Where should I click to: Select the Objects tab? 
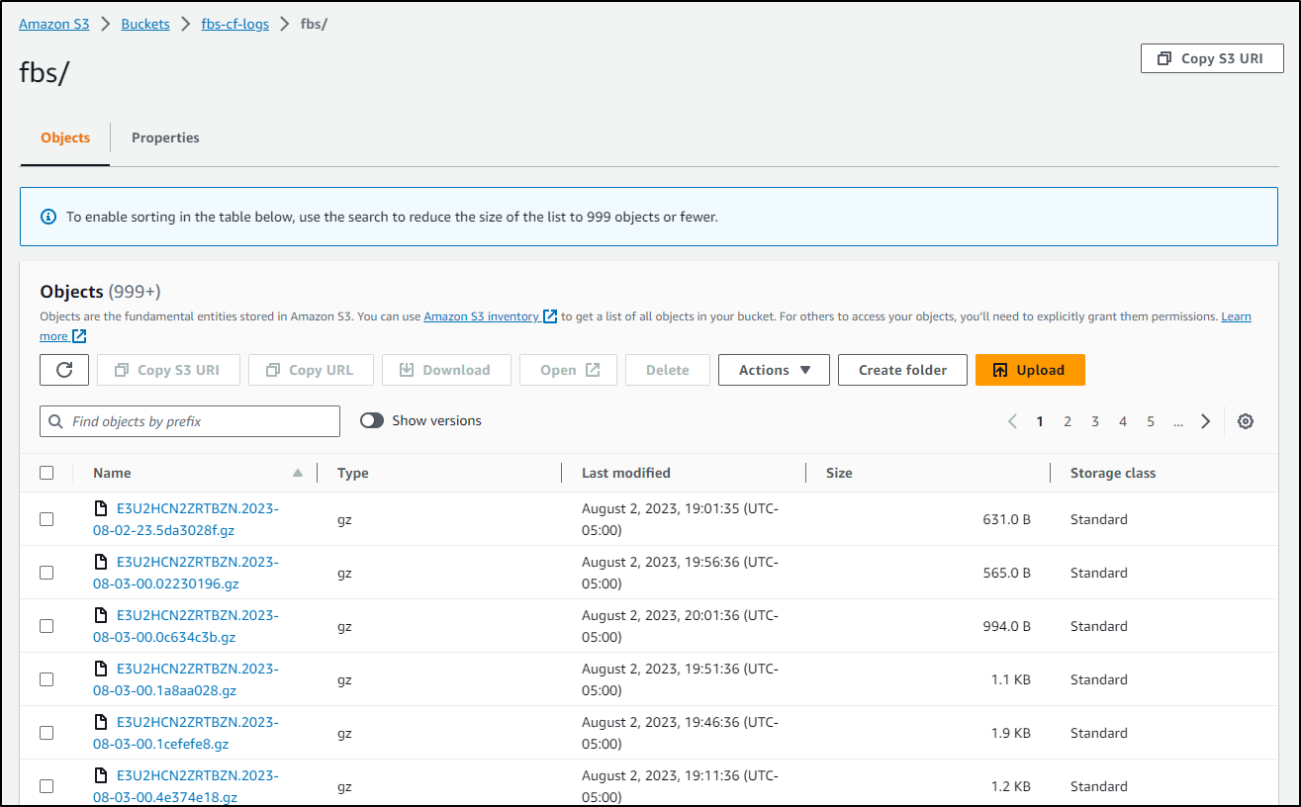[65, 137]
